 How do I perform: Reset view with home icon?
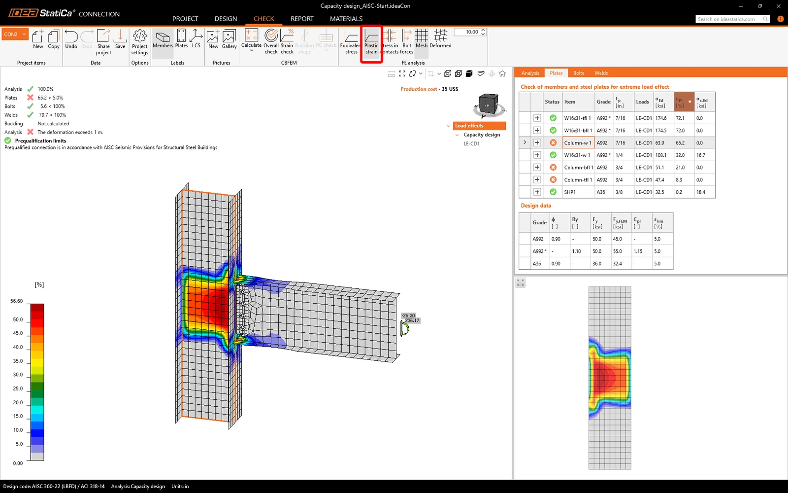pos(502,73)
